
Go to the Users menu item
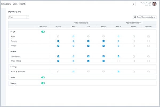(x=15, y=4)
